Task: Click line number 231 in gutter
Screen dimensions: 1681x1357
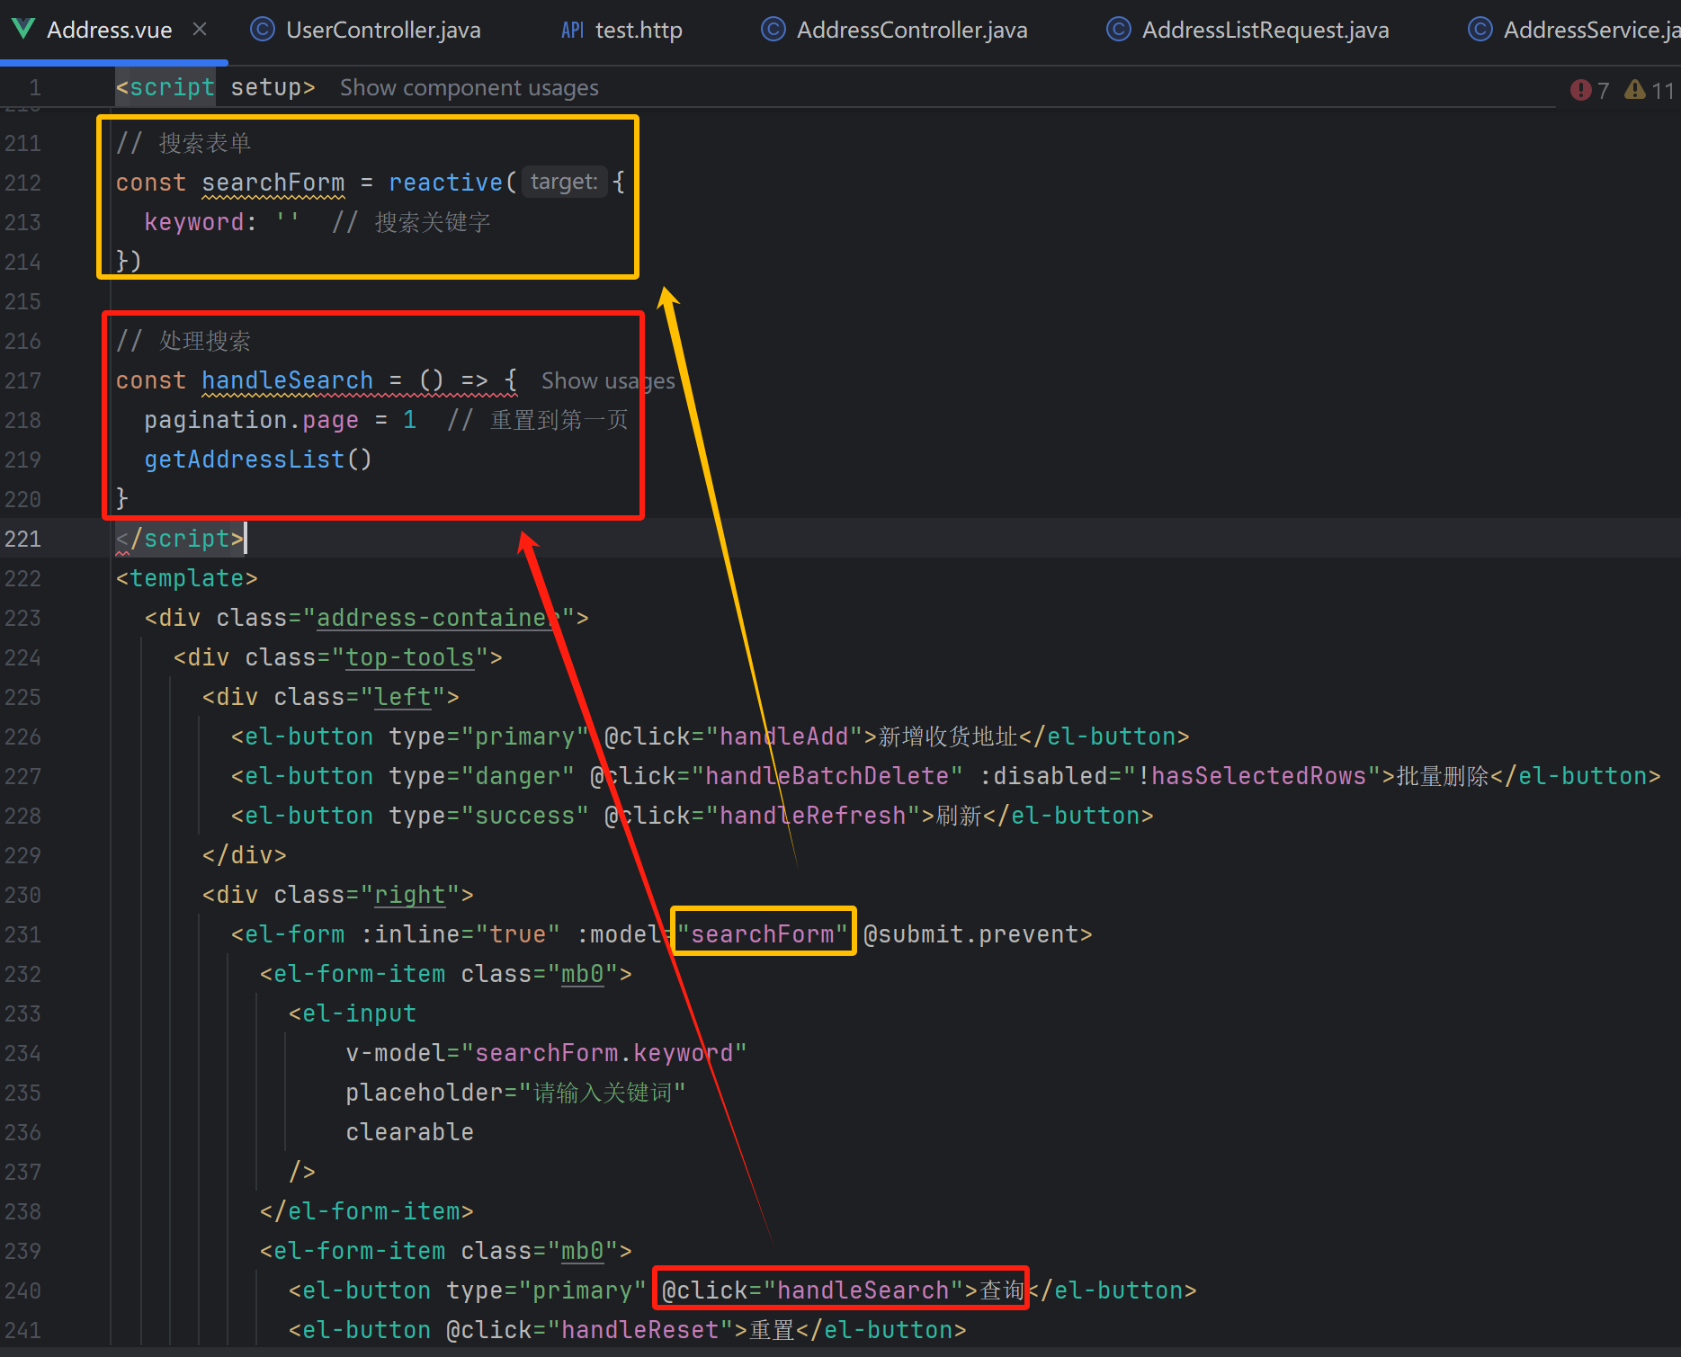Action: (x=22, y=934)
